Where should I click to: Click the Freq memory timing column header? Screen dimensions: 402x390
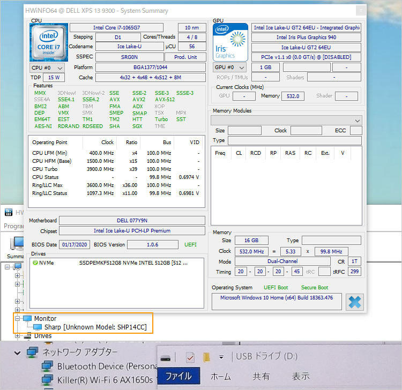coord(220,153)
